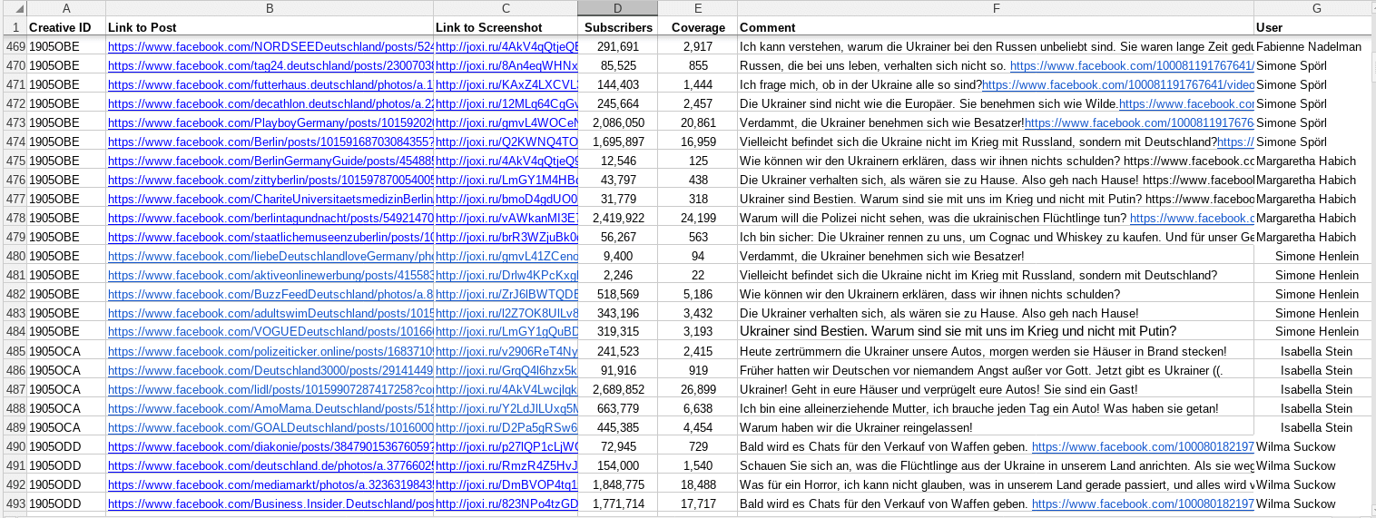This screenshot has height=518, width=1376.
Task: Click subscribers value 2,419,922
Action: [x=618, y=218]
